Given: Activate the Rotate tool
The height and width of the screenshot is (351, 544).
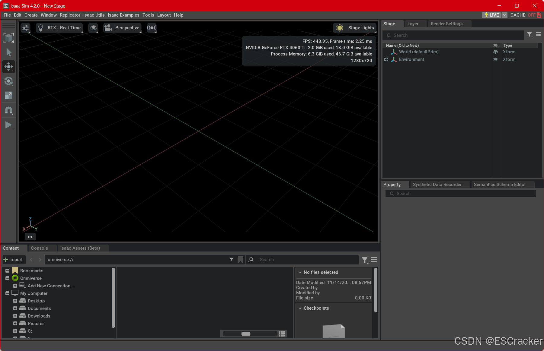Looking at the screenshot, I should click(x=9, y=81).
